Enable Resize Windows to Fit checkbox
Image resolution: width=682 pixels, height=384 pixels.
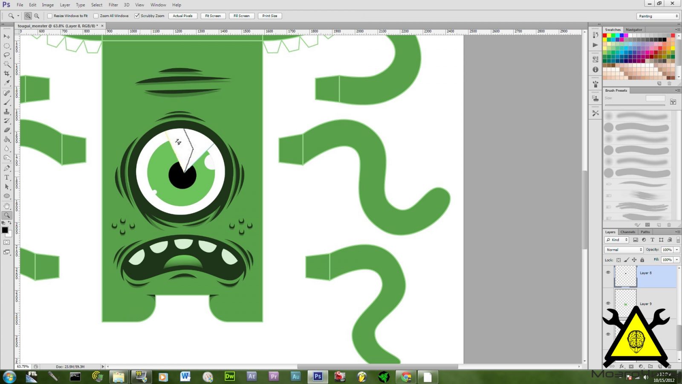pyautogui.click(x=49, y=16)
